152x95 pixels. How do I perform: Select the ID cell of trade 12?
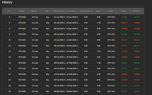pyautogui.click(x=10, y=46)
